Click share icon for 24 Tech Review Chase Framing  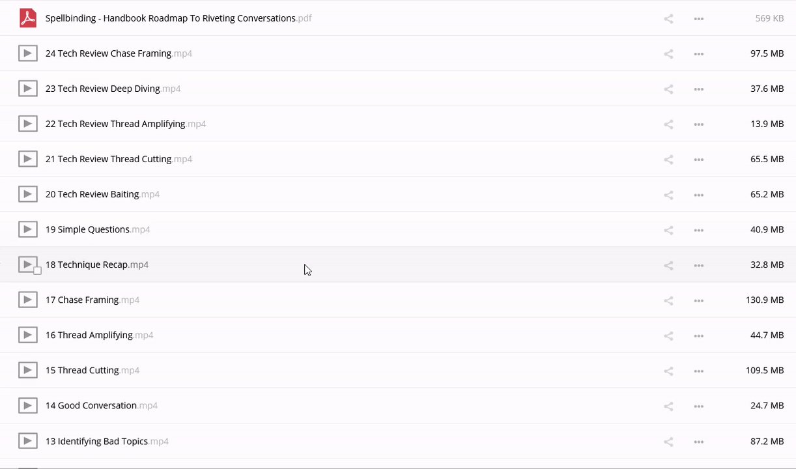(x=668, y=54)
